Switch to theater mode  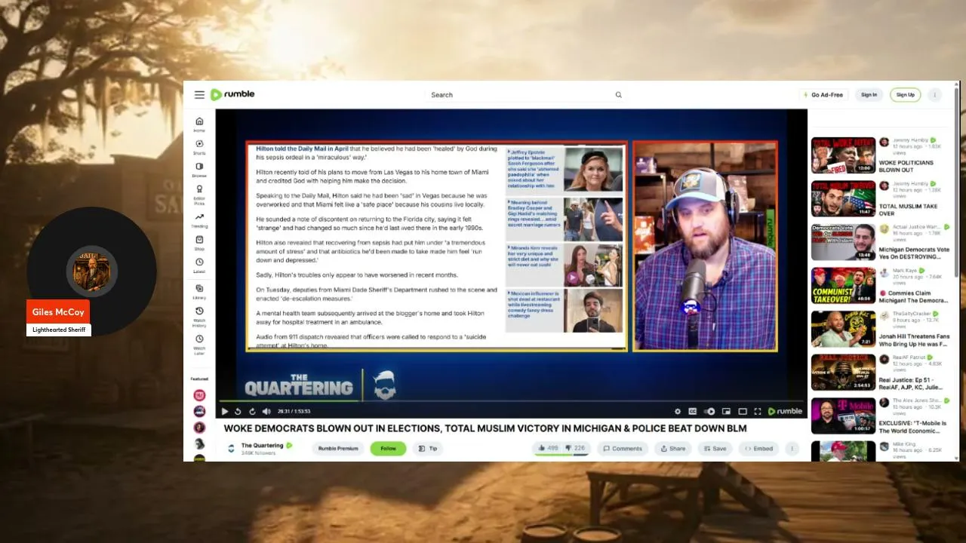coord(743,411)
